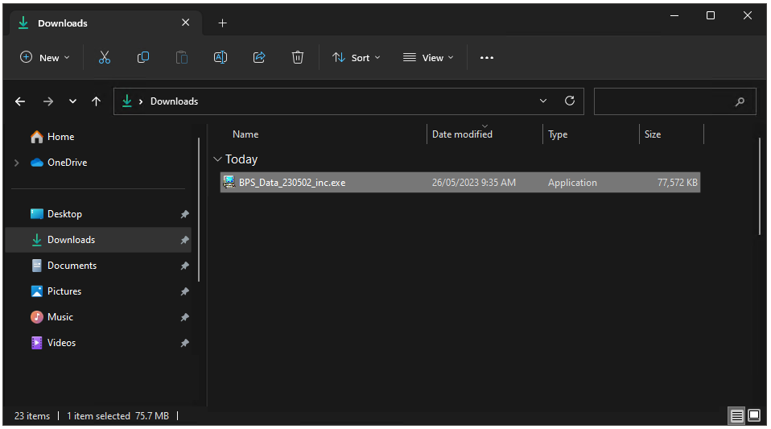Expand address bar history dropdown
The width and height of the screenshot is (771, 429).
tap(543, 101)
